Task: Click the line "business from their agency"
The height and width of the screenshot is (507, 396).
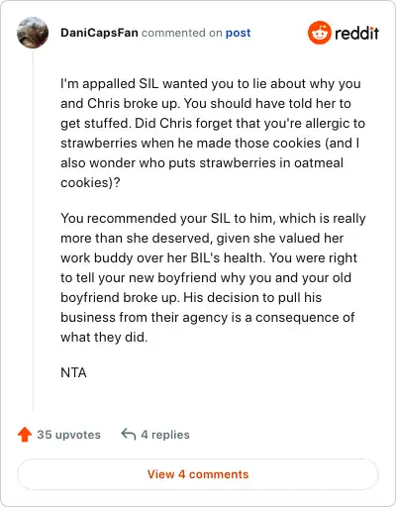Action: click(x=208, y=317)
